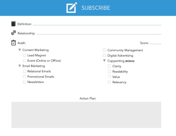176x136 pixels.
Task: Check the Clarity box
Action: coord(109,66)
